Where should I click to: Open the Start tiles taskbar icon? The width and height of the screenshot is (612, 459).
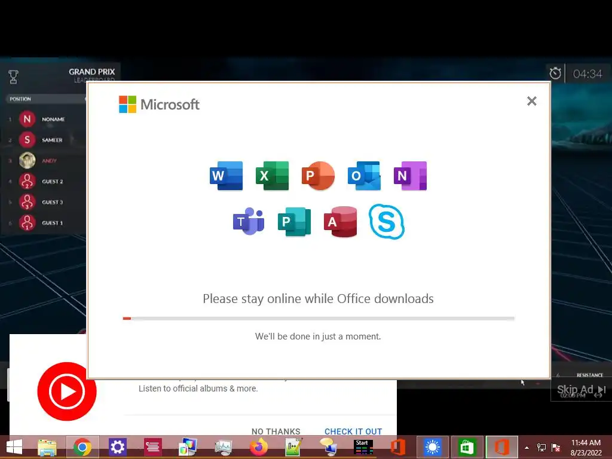point(363,447)
